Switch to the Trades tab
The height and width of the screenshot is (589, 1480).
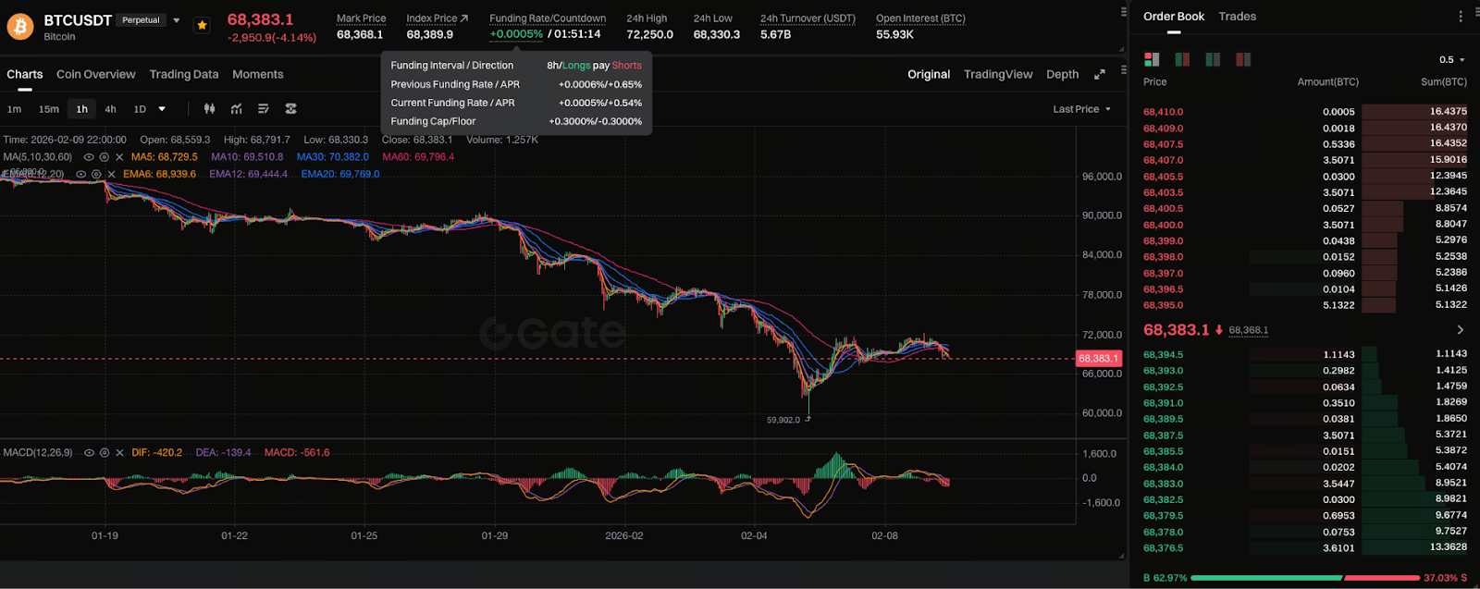pyautogui.click(x=1237, y=17)
